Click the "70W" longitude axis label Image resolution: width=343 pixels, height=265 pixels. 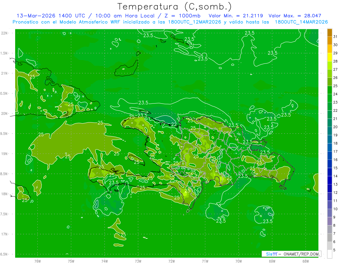tap(238, 261)
